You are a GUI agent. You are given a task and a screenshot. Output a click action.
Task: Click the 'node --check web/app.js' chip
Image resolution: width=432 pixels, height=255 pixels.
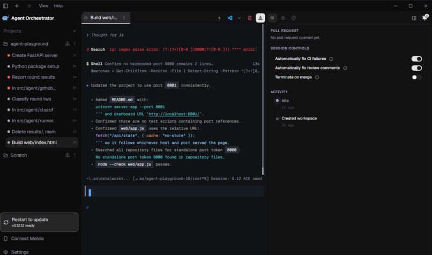click(x=124, y=164)
